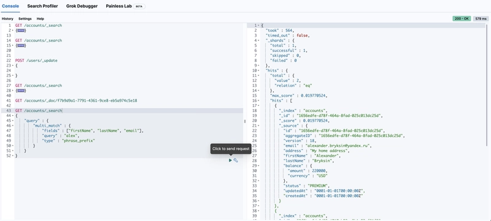The image size is (491, 221).
Task: Click GET /accounts/_search on line 14
Action: point(39,40)
